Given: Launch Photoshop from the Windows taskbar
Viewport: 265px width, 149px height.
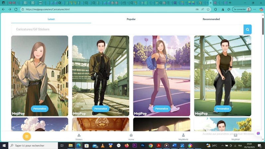Looking at the screenshot, I should pyautogui.click(x=143, y=145).
